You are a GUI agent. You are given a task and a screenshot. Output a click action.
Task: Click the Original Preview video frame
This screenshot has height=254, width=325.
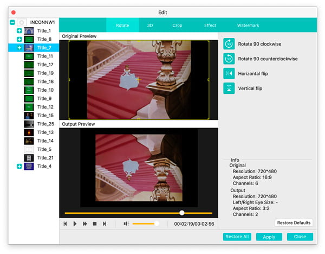139,80
